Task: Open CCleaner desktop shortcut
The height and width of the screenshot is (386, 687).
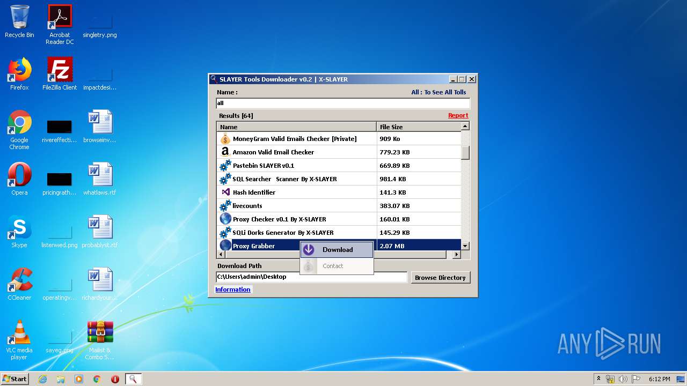Action: coord(19,284)
